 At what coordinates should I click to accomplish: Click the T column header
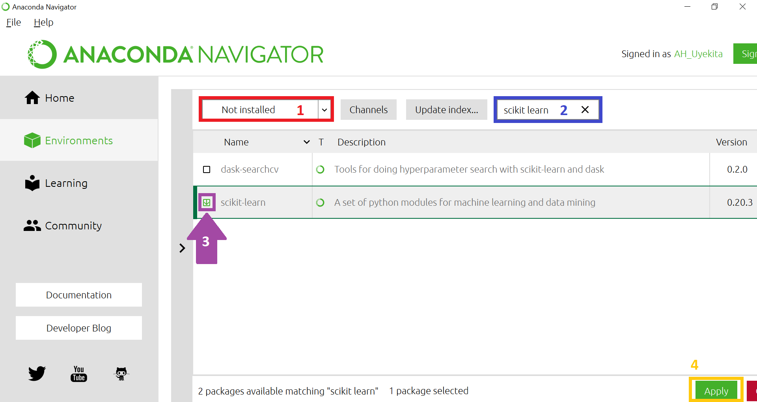click(321, 142)
